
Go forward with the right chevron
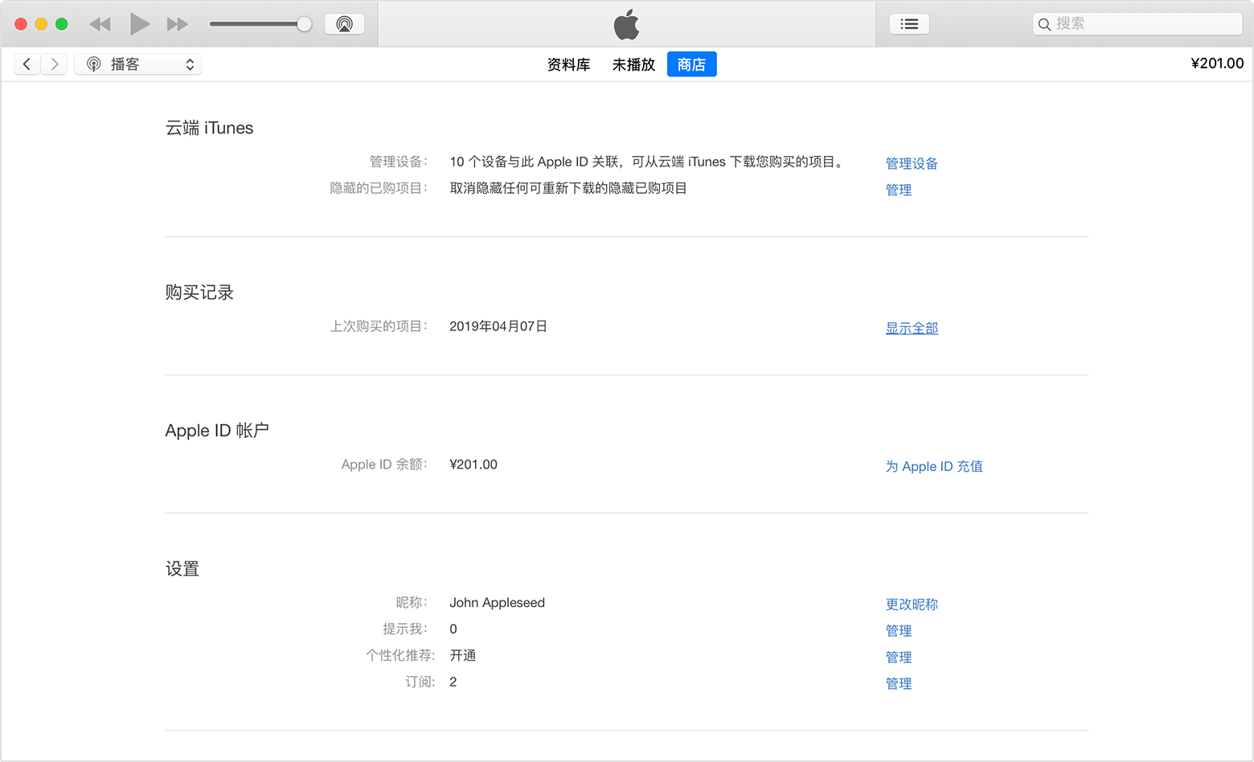54,64
